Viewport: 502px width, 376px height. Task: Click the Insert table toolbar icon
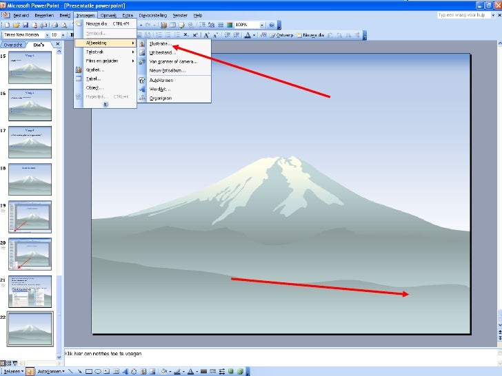[x=172, y=25]
